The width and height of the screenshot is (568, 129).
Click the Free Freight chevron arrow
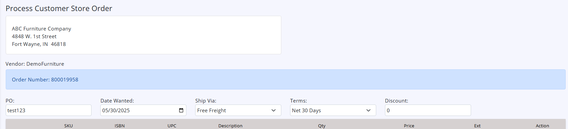point(274,110)
